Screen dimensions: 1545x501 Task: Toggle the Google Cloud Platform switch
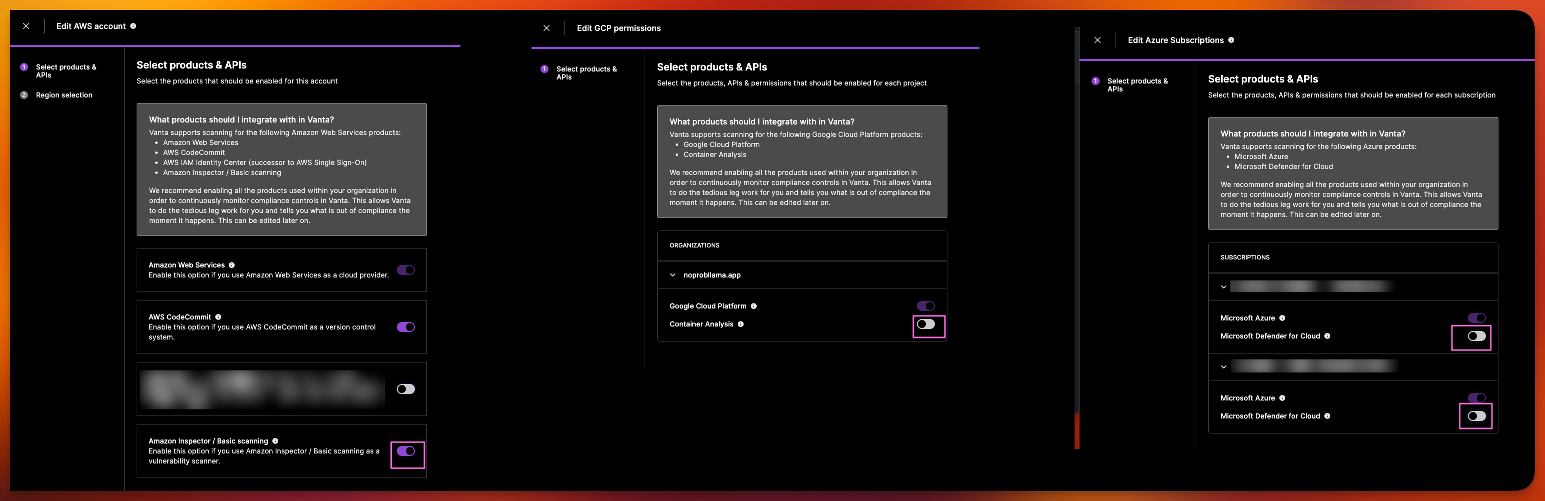coord(925,306)
